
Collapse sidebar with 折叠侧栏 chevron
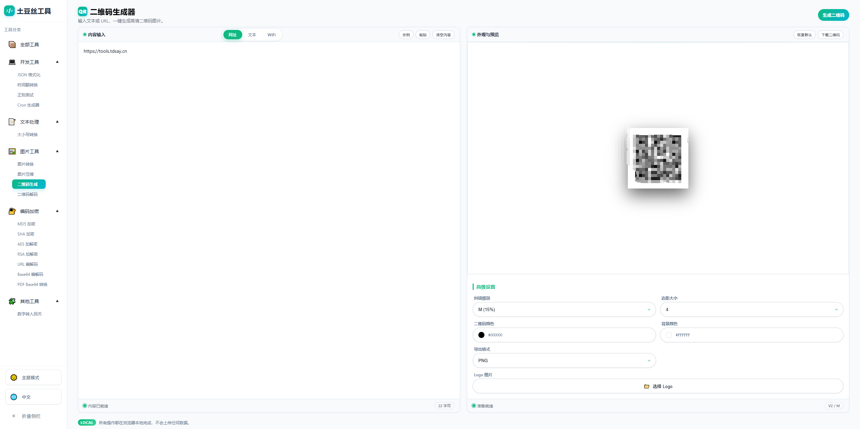pos(14,416)
